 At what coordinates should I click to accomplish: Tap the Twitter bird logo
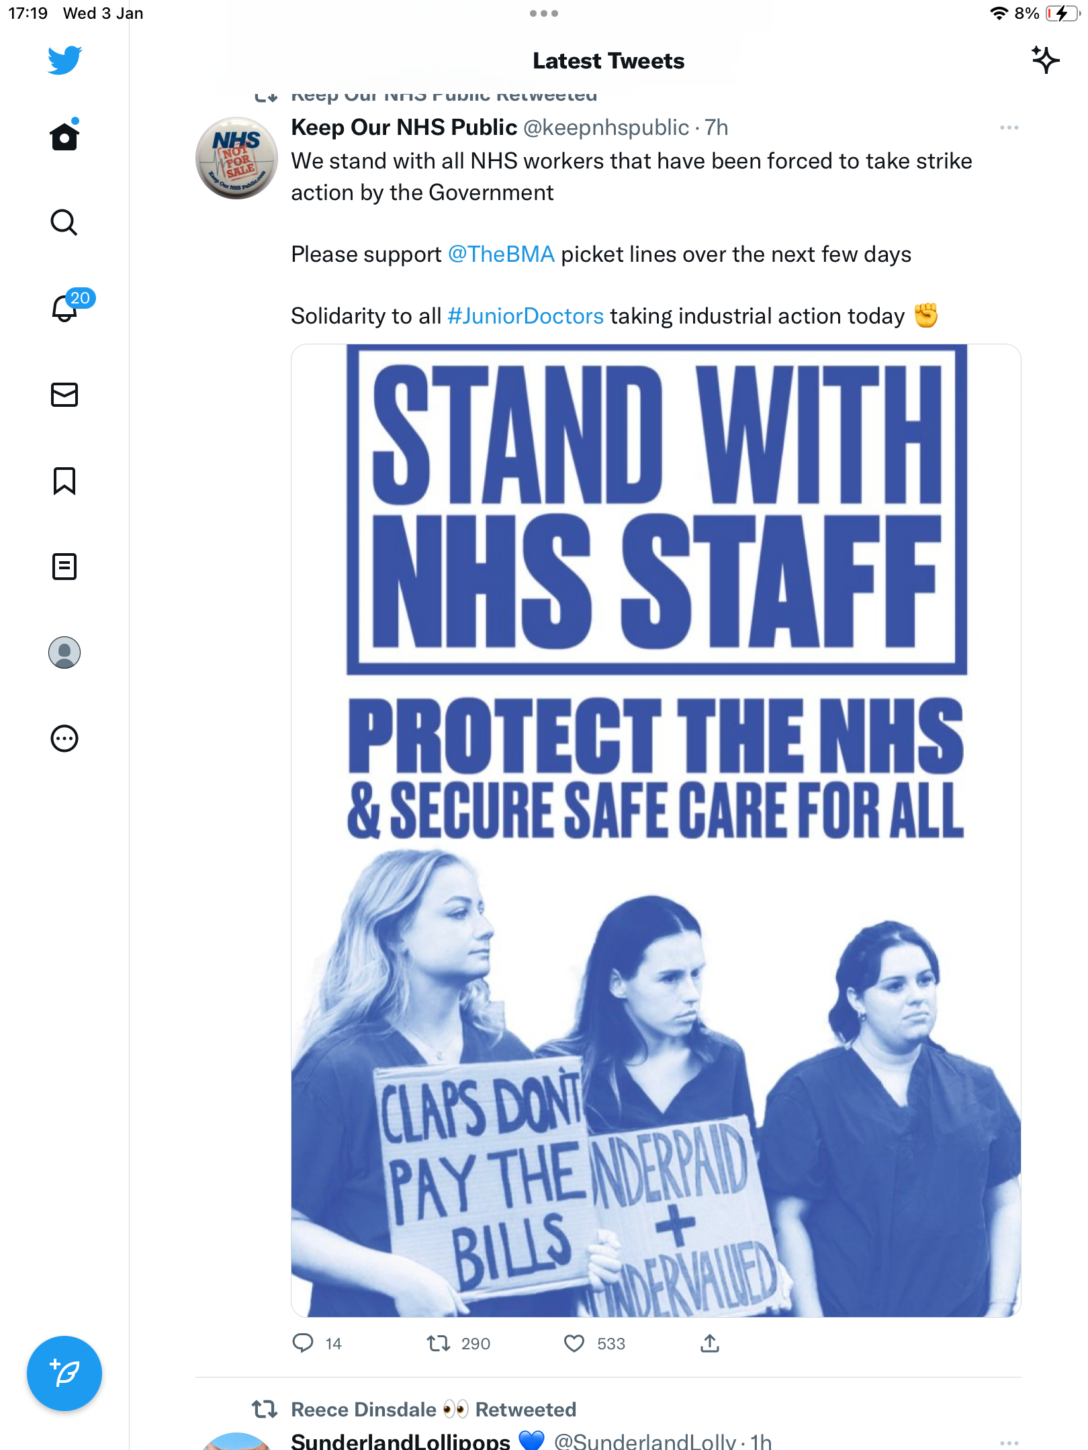[64, 60]
